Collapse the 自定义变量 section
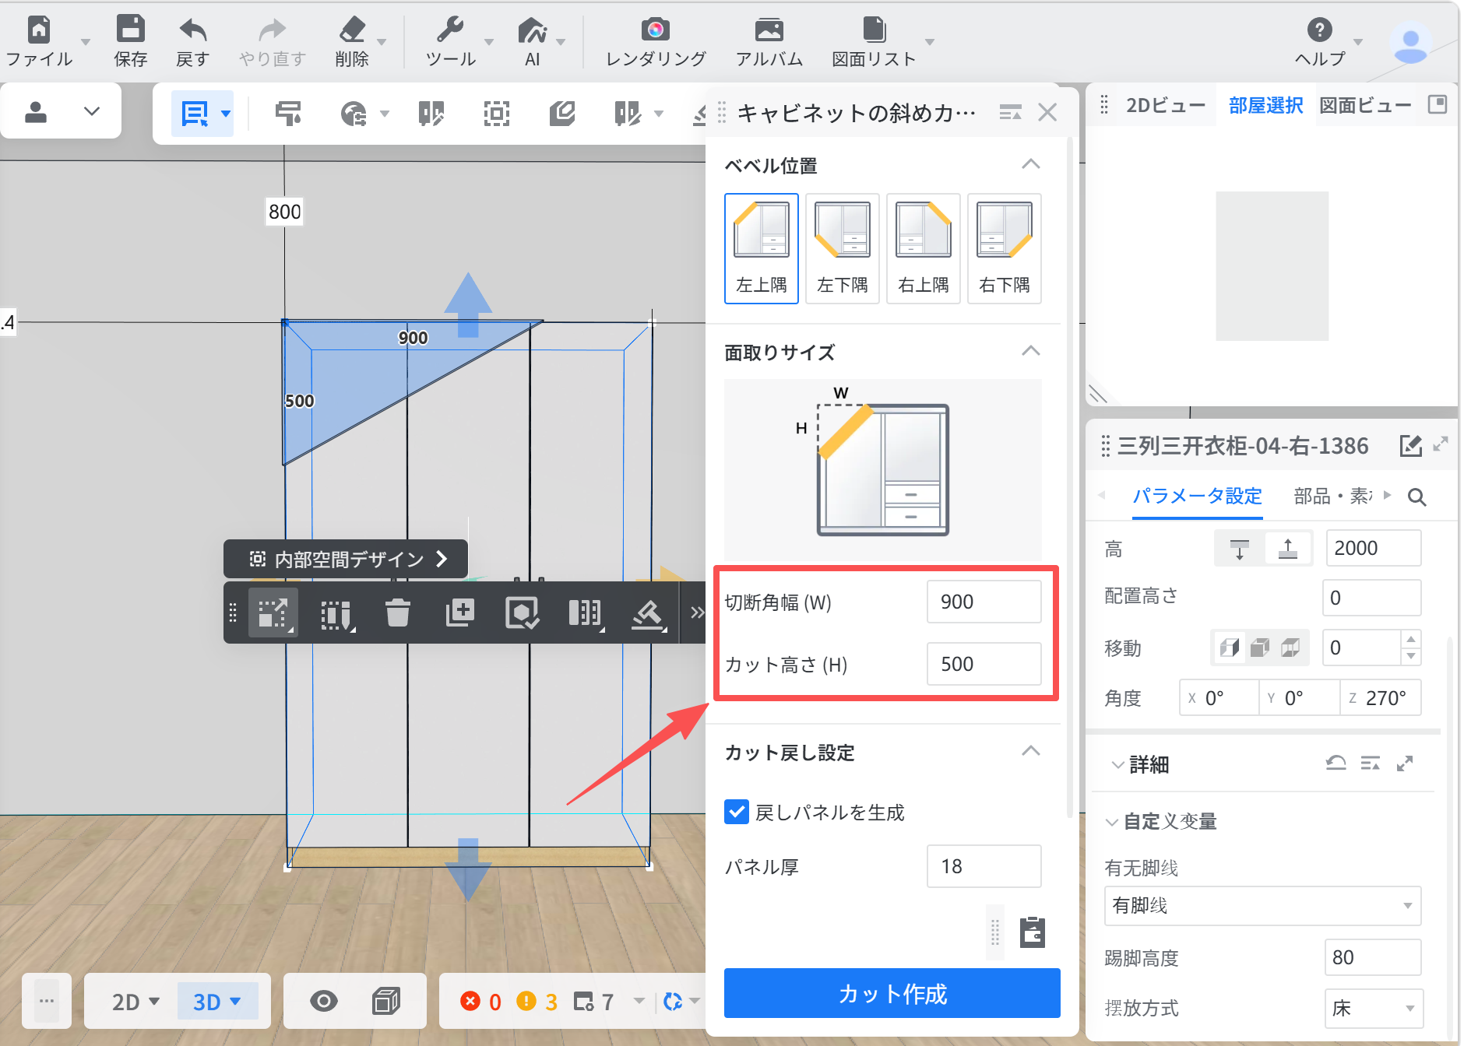Viewport: 1464px width, 1046px height. tap(1112, 822)
